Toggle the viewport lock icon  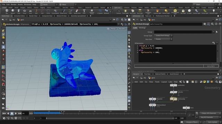coord(108,29)
